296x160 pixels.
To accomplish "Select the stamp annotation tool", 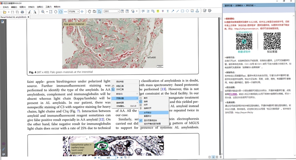I will coord(197,11).
